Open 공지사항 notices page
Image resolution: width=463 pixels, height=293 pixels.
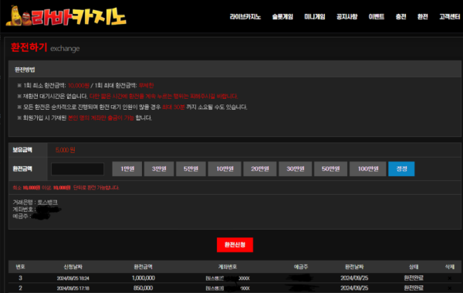point(347,17)
